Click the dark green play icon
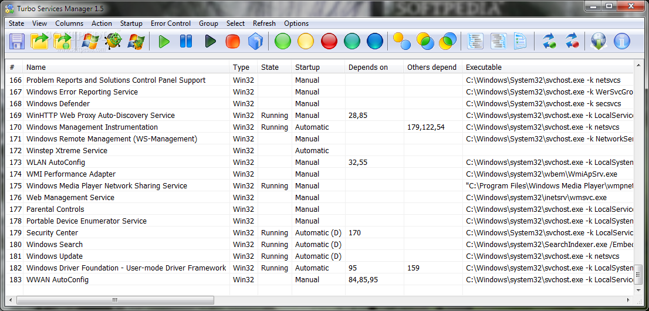 [210, 42]
